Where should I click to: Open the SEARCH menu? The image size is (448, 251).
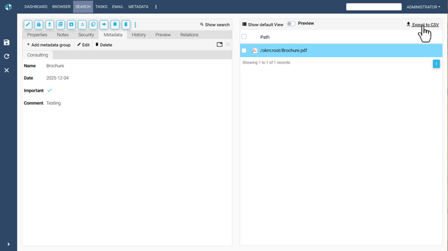click(83, 7)
